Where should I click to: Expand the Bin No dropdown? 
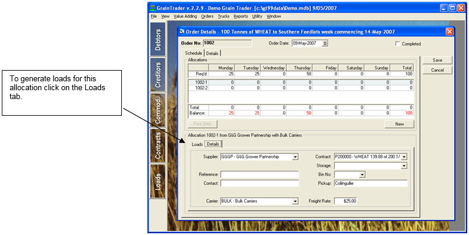[362, 174]
